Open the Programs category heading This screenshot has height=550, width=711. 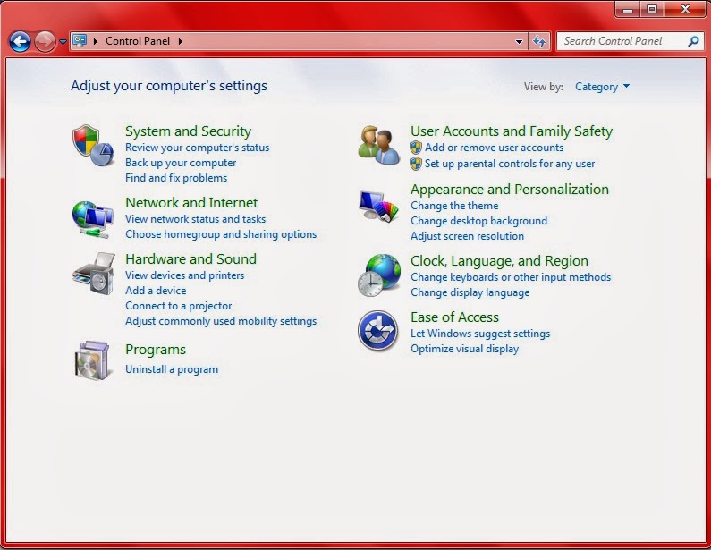(x=156, y=350)
